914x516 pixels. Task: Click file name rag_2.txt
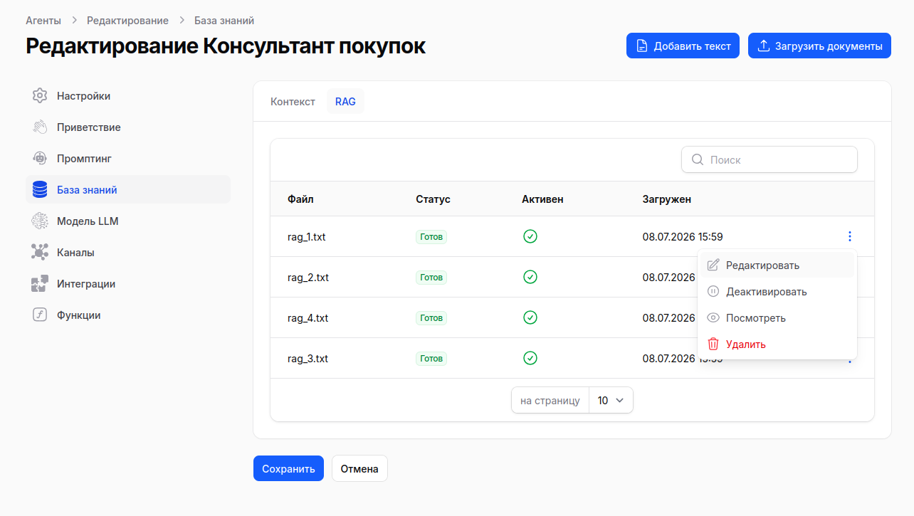[308, 278]
